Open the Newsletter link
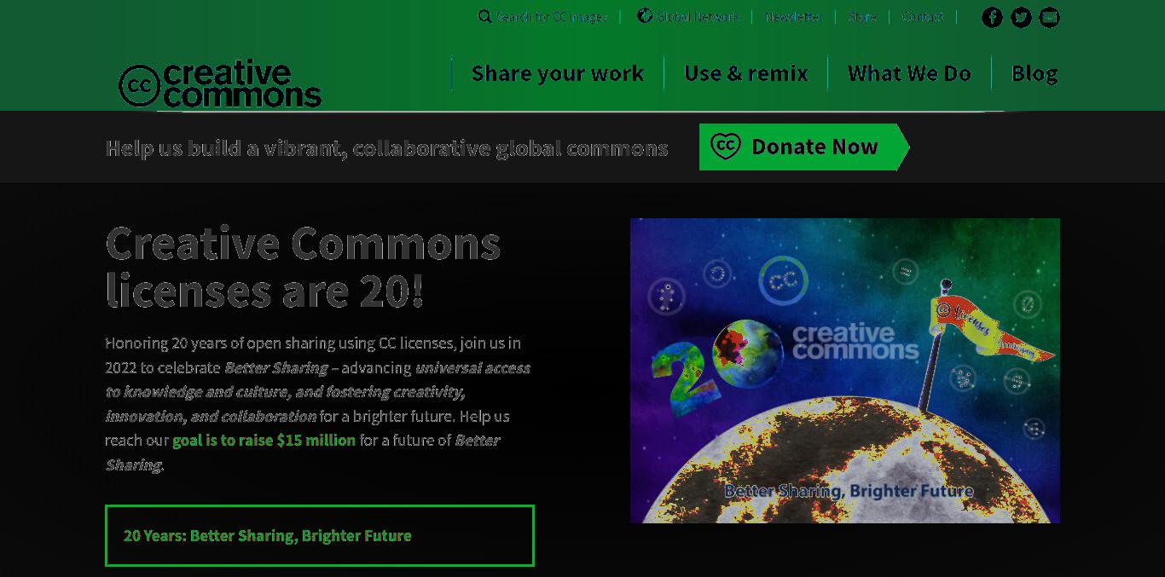 [793, 16]
